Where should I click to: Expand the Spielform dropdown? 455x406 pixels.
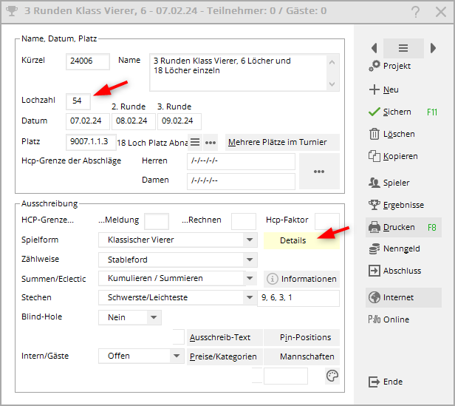(x=250, y=240)
